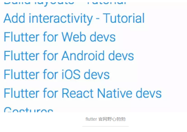Open Flutter for React Native devs link
The height and width of the screenshot is (132, 187).
[83, 93]
